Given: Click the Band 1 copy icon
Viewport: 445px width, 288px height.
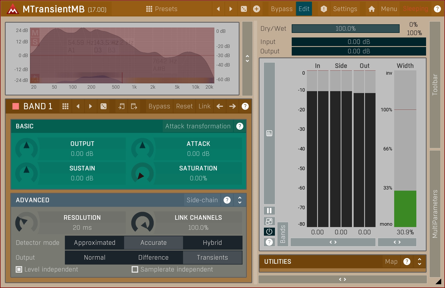Looking at the screenshot, I should coord(121,106).
